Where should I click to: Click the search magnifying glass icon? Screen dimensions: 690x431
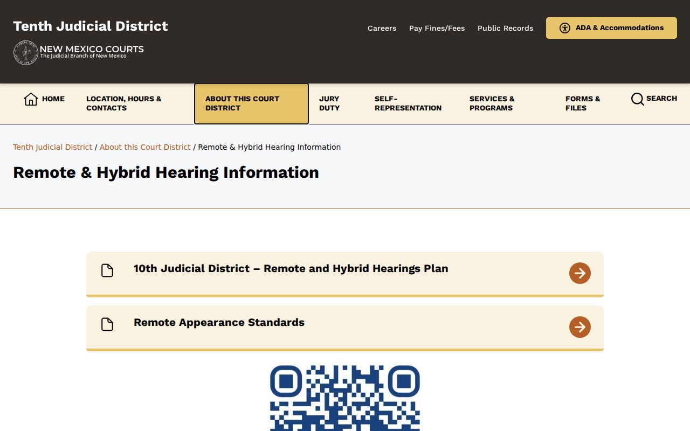(638, 99)
